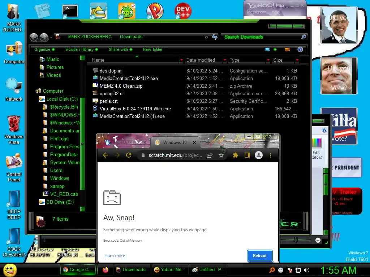Open the Windows Vista recycle bin icon
The width and height of the screenshot is (370, 277).
click(14, 130)
